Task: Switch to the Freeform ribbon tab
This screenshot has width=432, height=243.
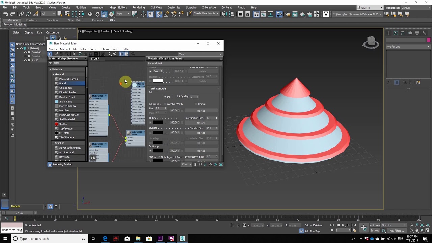Action: pos(31,20)
